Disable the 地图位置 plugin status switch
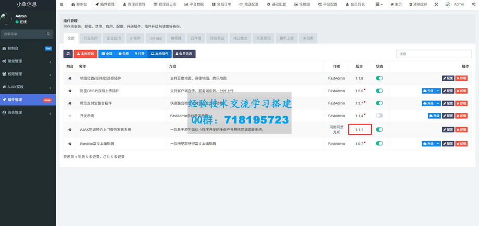 click(379, 78)
